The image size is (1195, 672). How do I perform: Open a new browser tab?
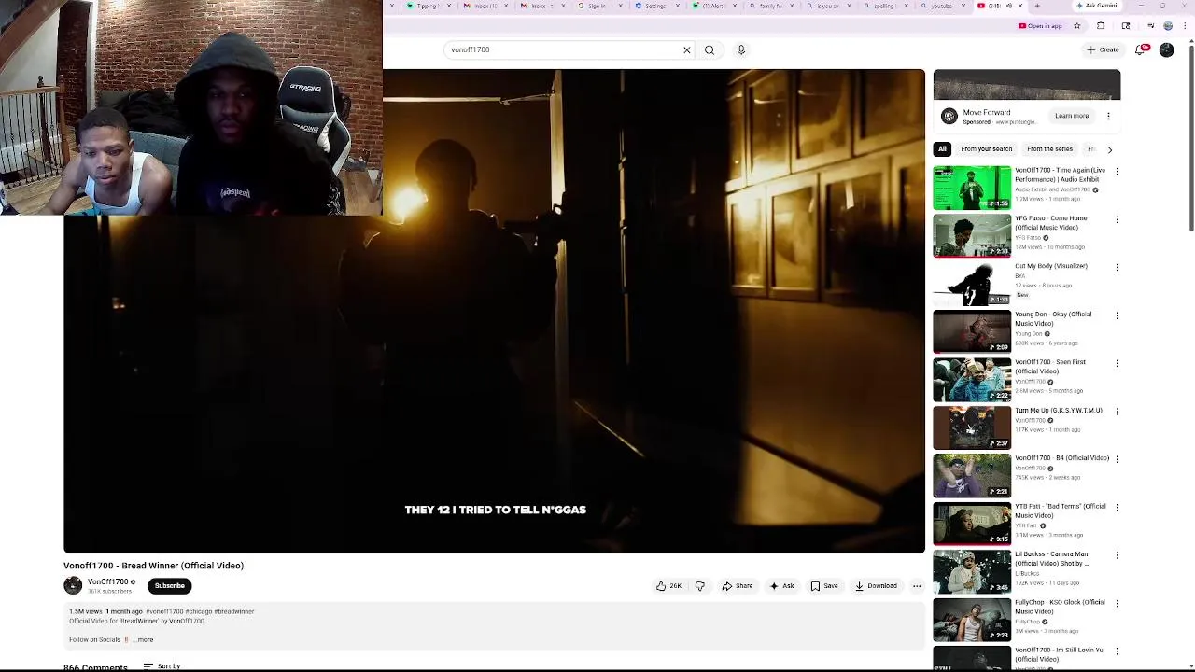1037,6
